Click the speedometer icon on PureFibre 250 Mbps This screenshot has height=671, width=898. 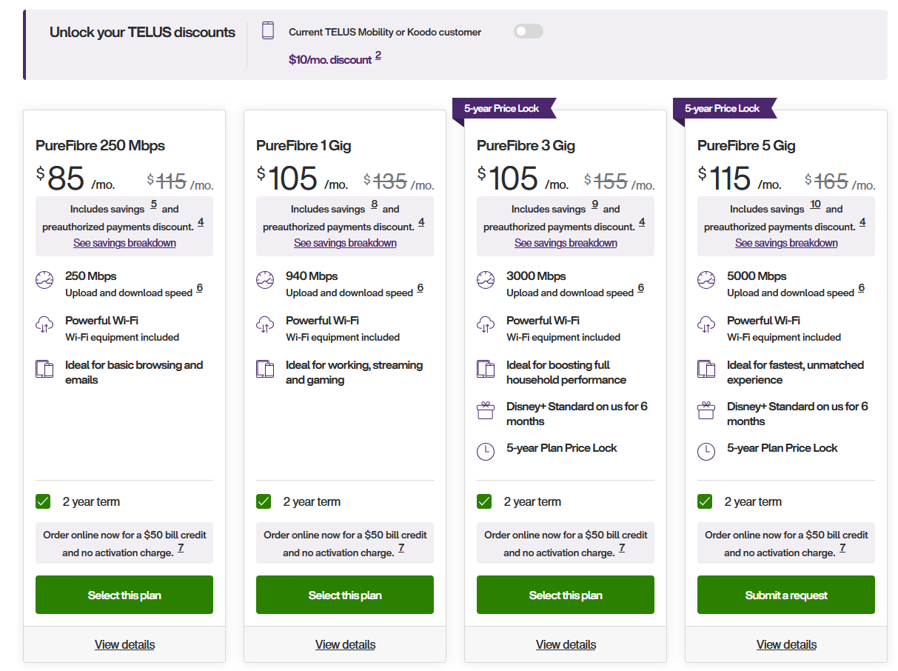click(x=44, y=281)
